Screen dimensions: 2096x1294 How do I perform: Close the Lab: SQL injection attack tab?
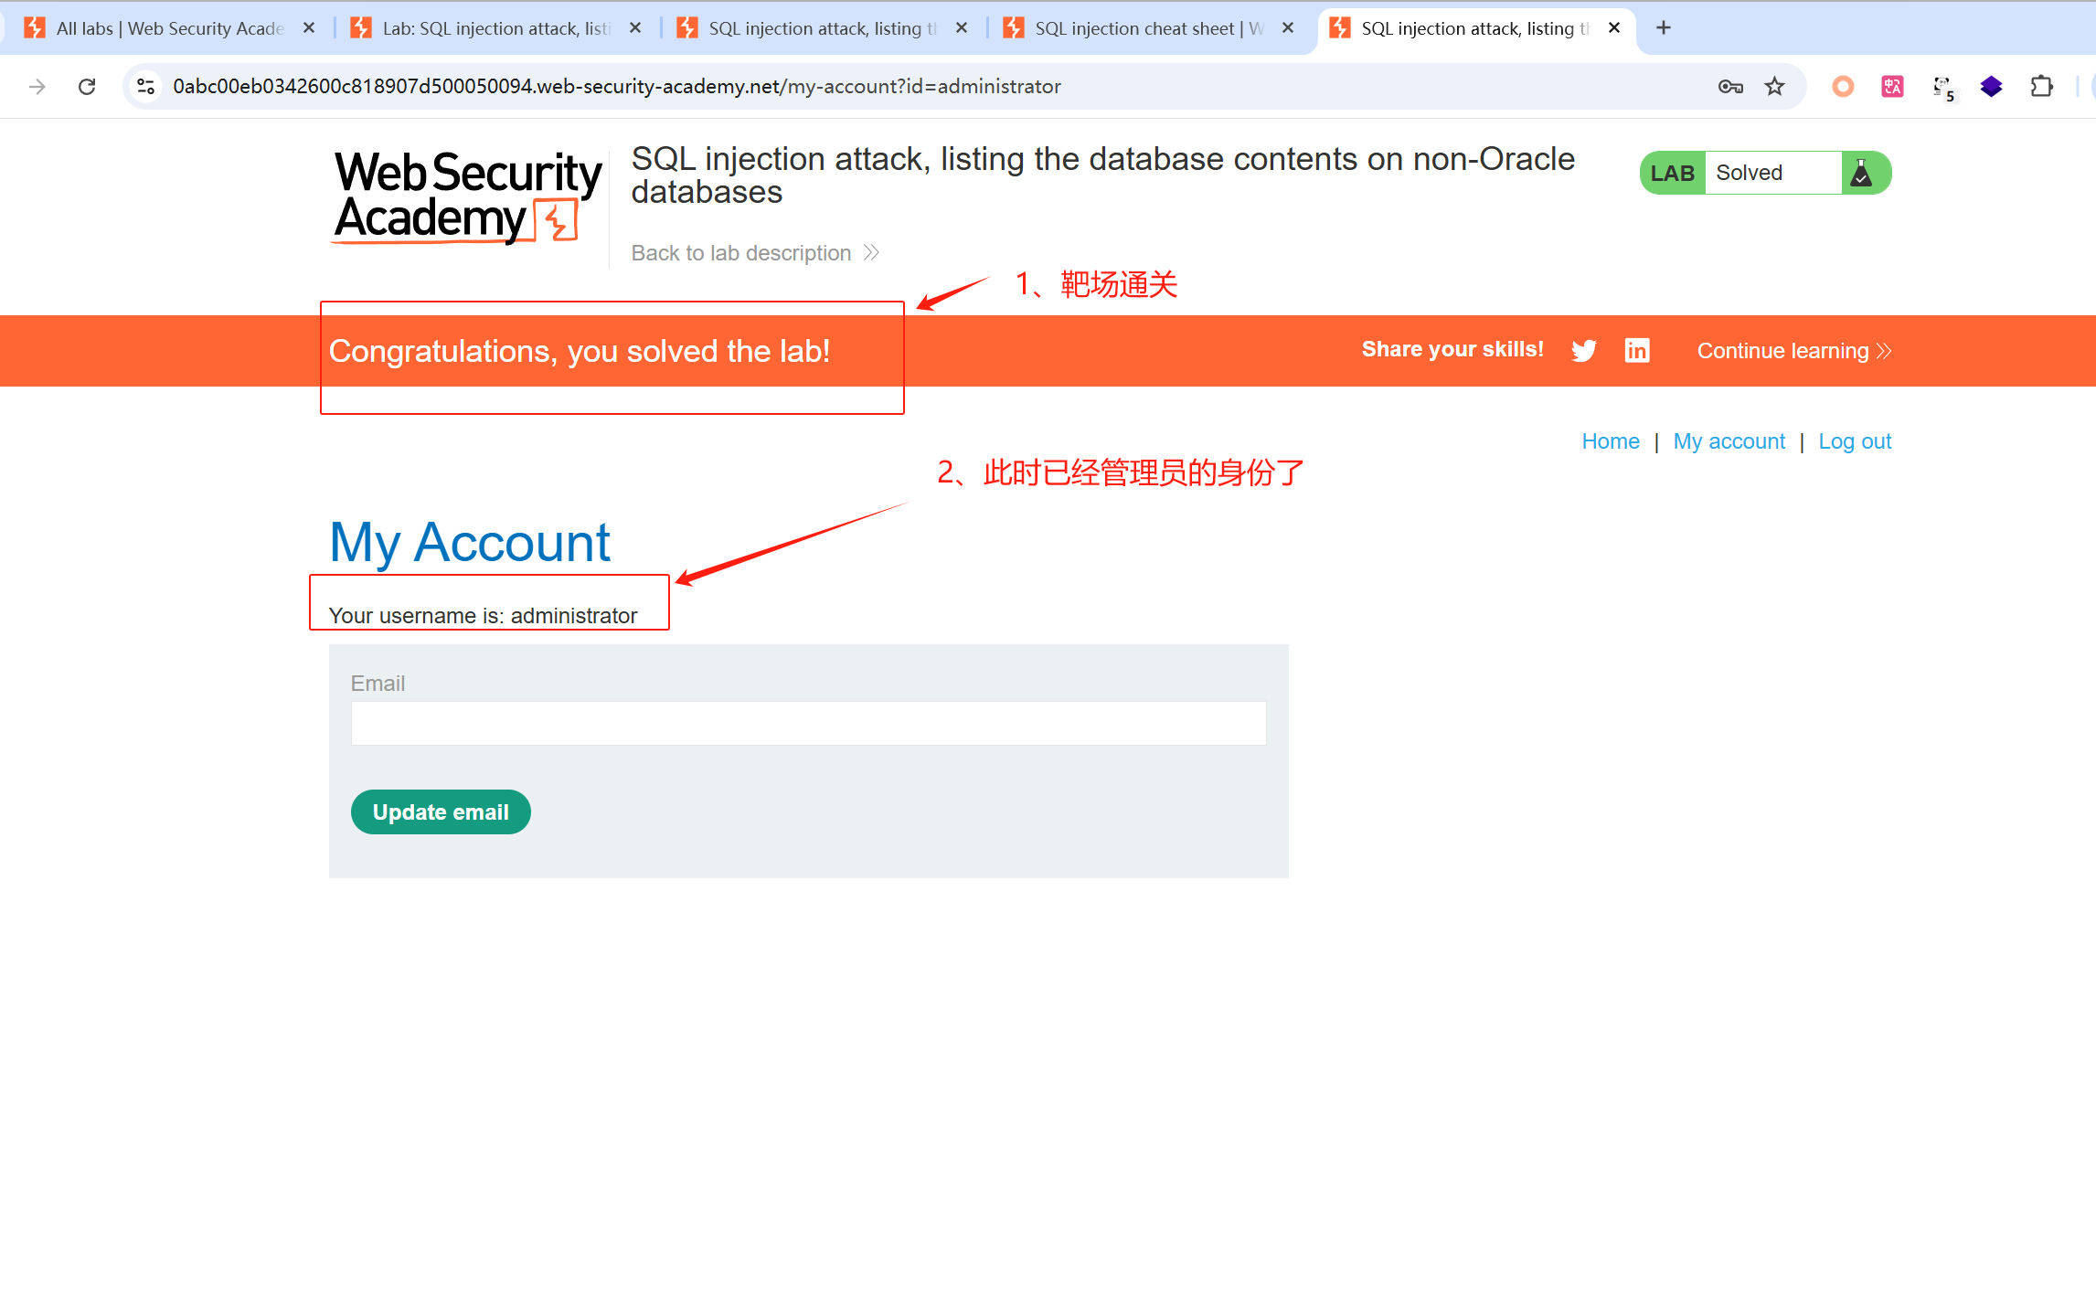(x=635, y=28)
